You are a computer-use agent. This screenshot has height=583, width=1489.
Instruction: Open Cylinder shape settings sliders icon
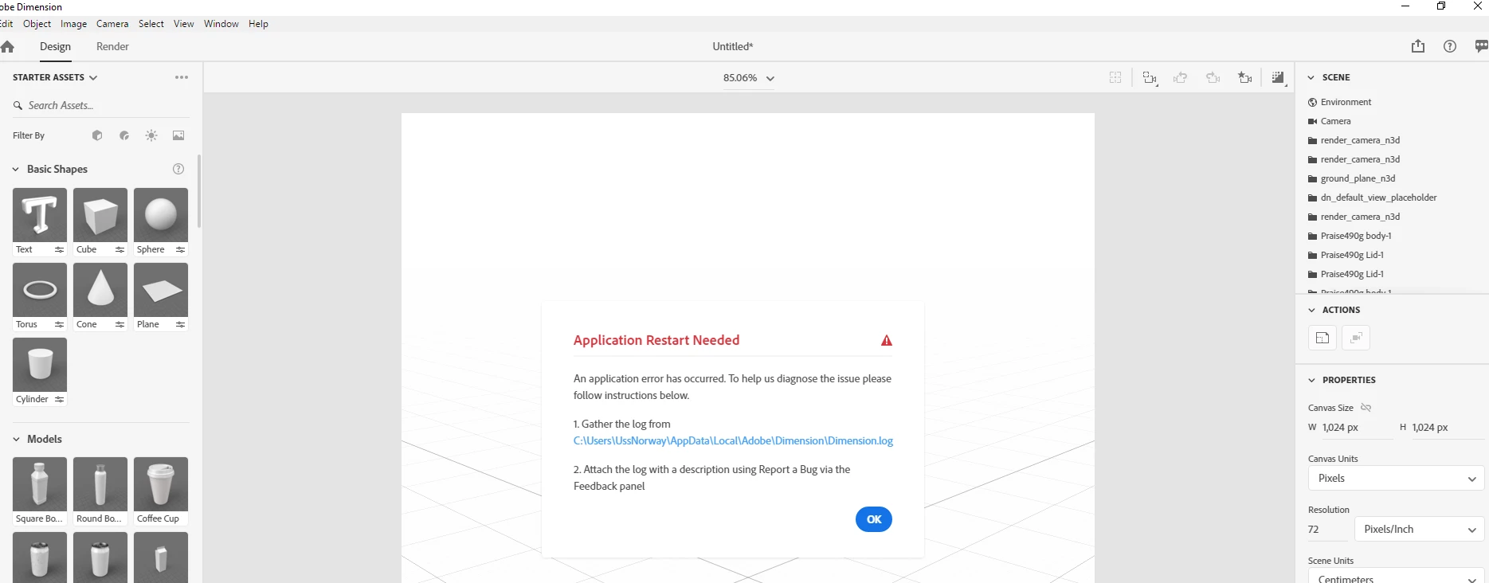point(59,399)
